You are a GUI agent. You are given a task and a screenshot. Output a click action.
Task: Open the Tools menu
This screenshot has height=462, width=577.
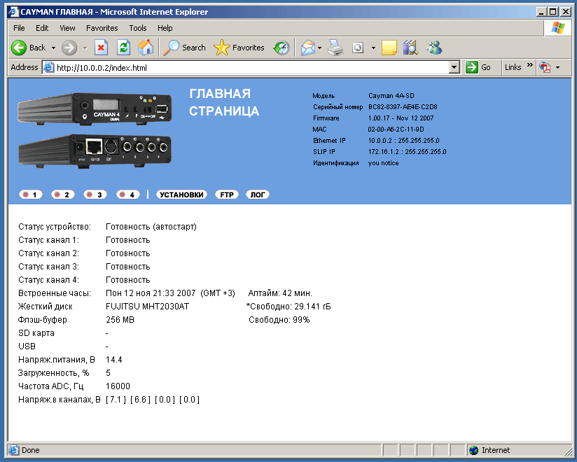click(138, 28)
